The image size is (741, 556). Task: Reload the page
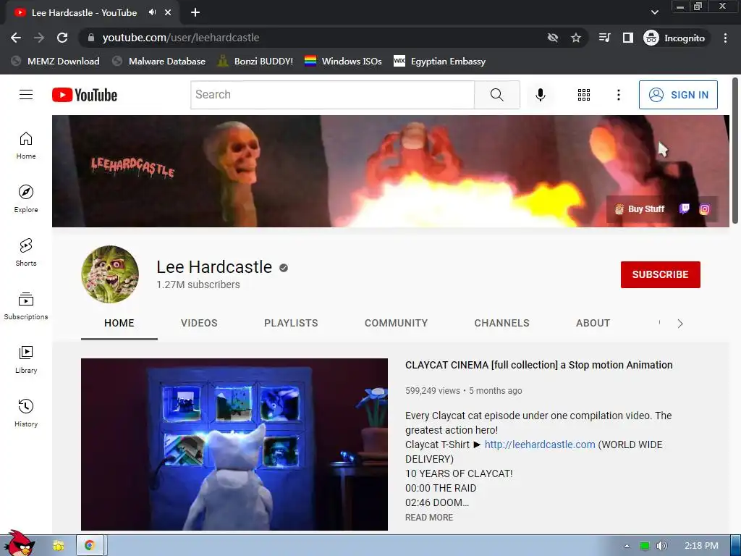[62, 38]
